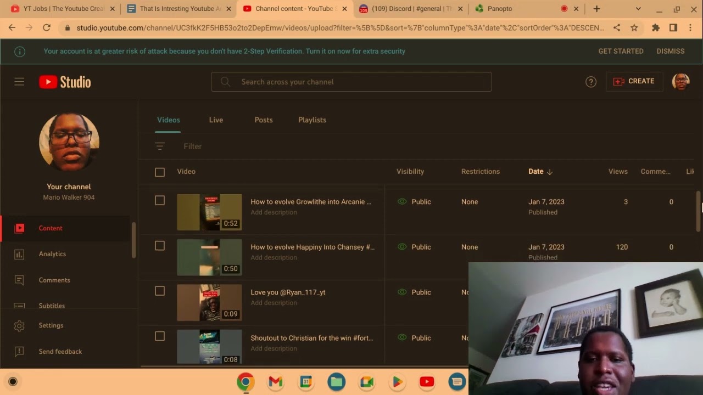Image resolution: width=703 pixels, height=395 pixels.
Task: Open Content in the sidebar
Action: coord(51,228)
